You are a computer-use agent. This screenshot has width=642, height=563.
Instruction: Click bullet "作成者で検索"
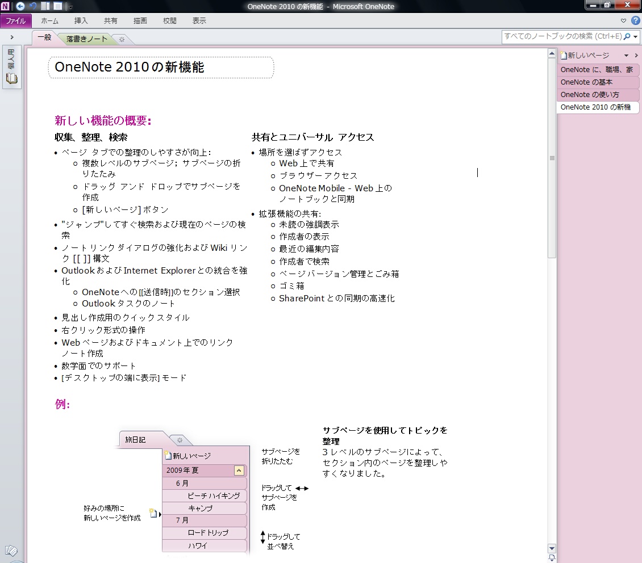tap(304, 262)
